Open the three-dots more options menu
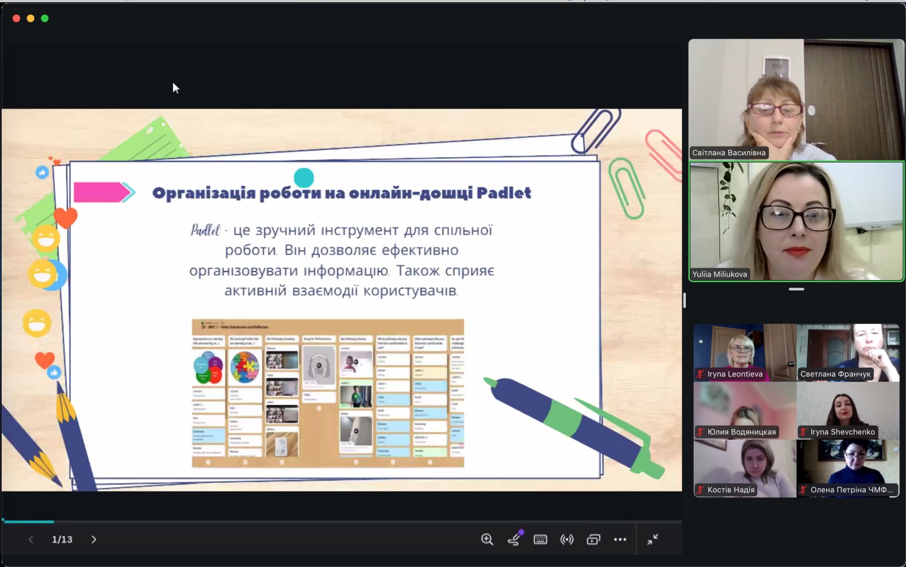The height and width of the screenshot is (567, 906). [x=620, y=539]
